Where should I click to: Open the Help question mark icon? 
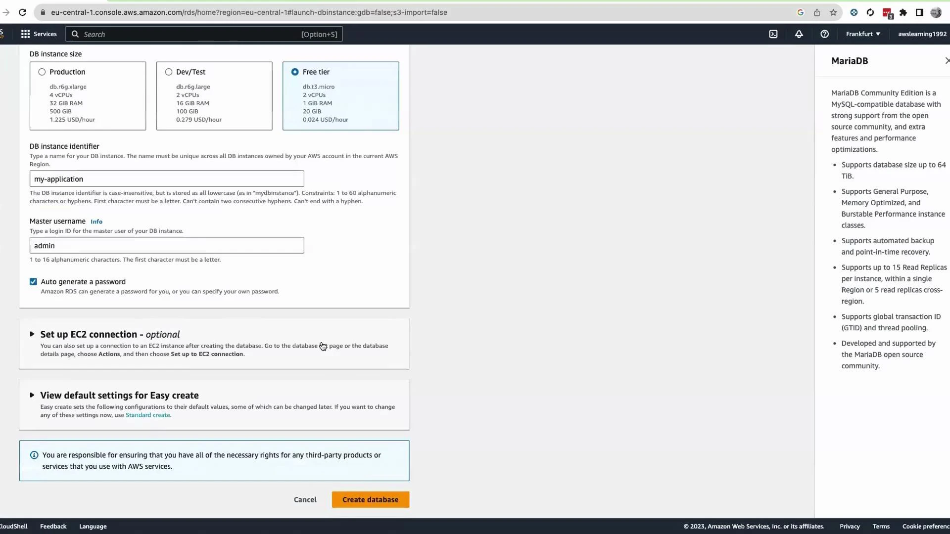[x=824, y=34]
